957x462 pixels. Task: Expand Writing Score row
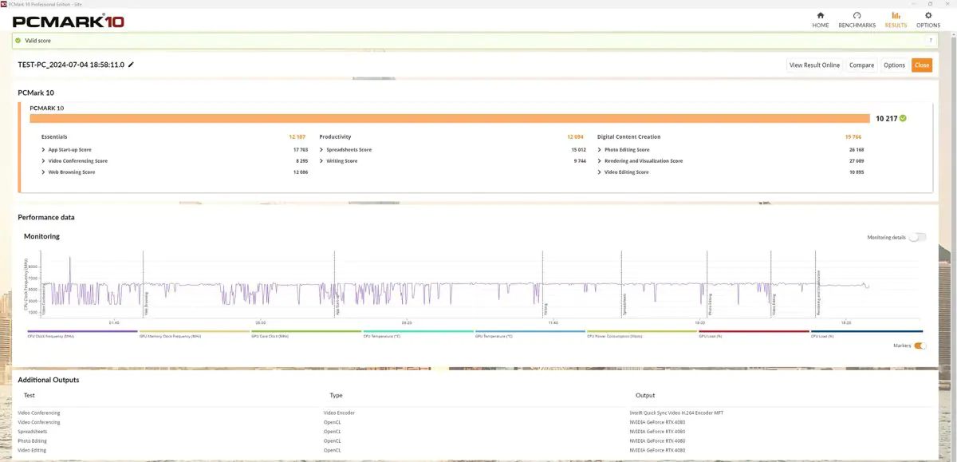tap(321, 161)
